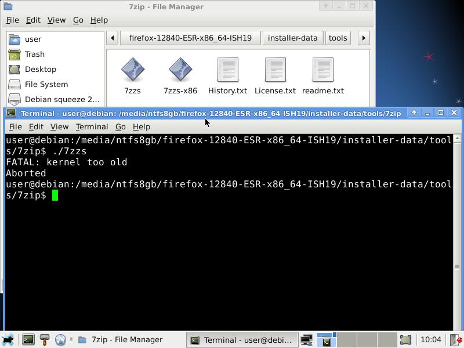Select the 7zzs-x86 executable file icon
The height and width of the screenshot is (348, 464).
tap(180, 70)
